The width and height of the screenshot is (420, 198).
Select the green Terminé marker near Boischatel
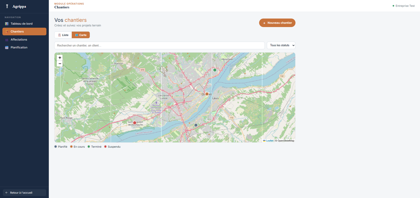coord(215,70)
